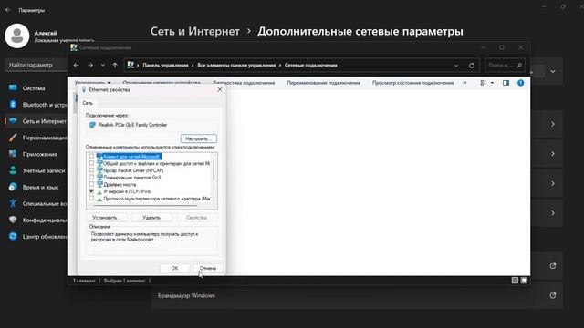Open the Брандмауэр Windows entry
Screen dimensions: 584x328
357,295
